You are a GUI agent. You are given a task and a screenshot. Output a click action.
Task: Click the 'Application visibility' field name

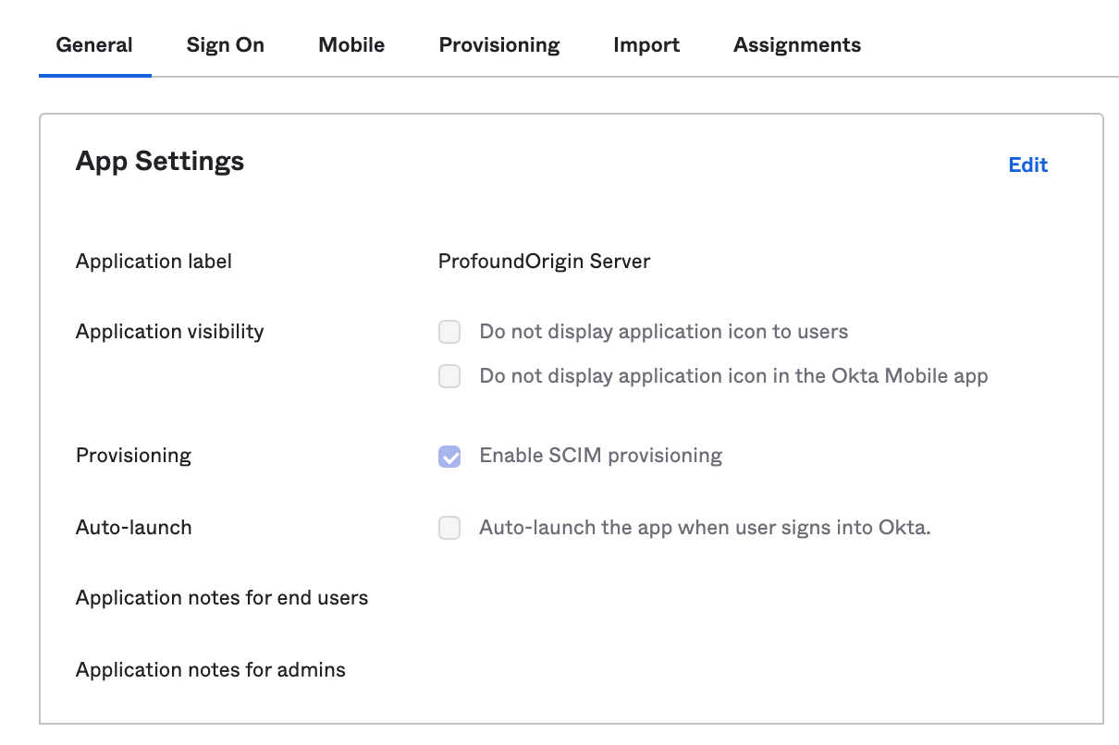(x=169, y=332)
